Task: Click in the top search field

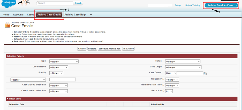Action: 55,3
